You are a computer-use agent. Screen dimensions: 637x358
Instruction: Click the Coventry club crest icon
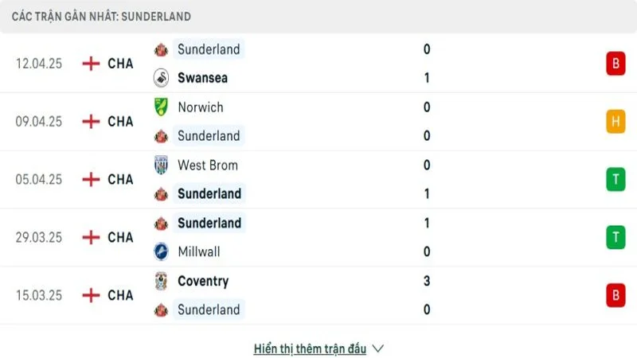click(162, 281)
